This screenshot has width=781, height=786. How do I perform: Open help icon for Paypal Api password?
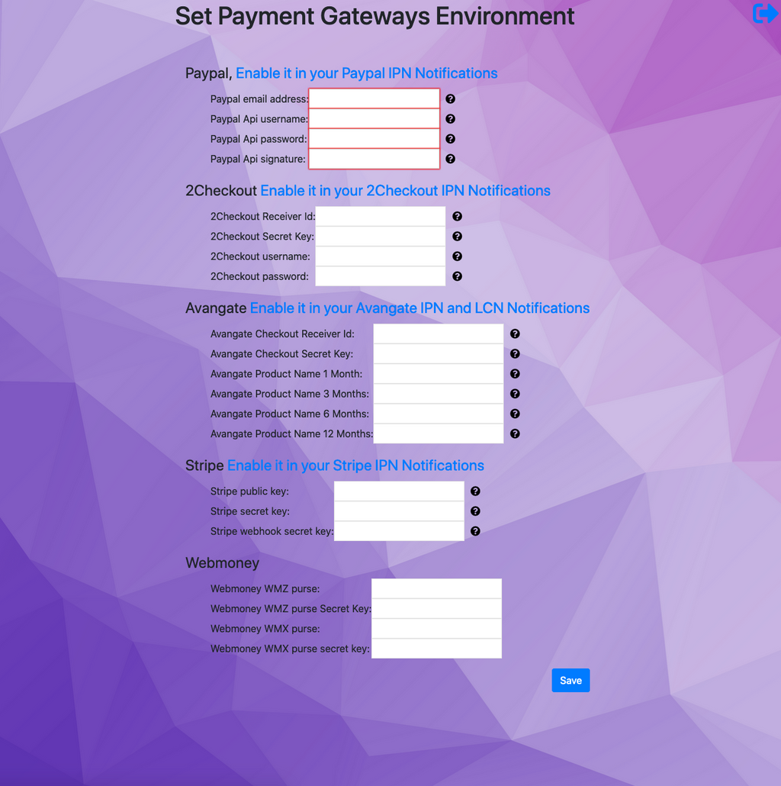[450, 139]
